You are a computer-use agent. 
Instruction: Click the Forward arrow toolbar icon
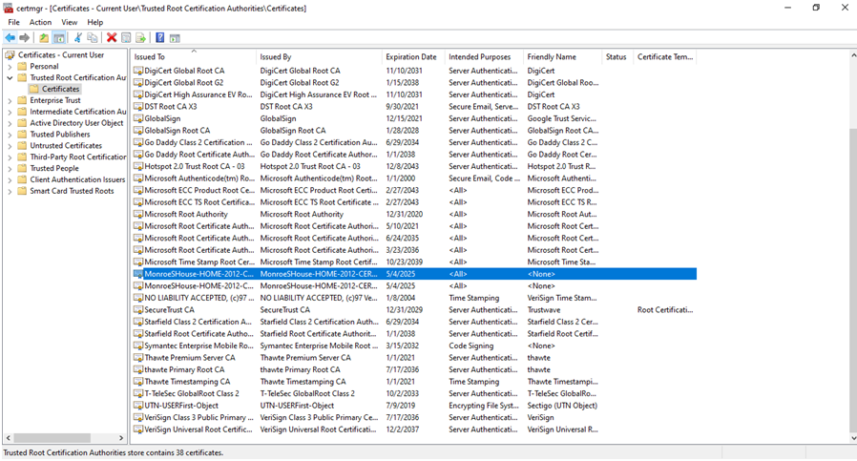[x=25, y=38]
